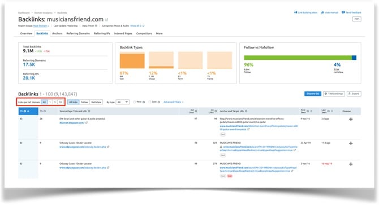Click Source Page Title and URL info icon
The height and width of the screenshot is (206, 379).
coord(89,111)
